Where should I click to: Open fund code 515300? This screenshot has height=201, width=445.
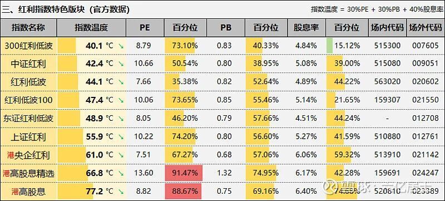click(x=387, y=46)
